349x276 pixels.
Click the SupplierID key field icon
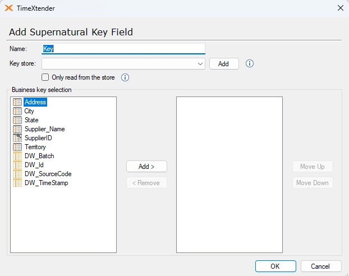(x=17, y=138)
